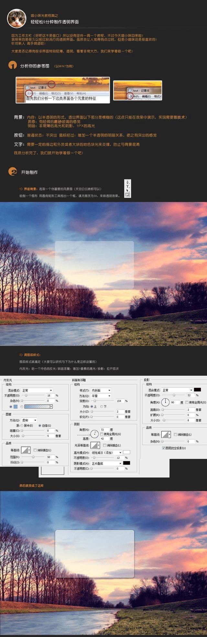This screenshot has width=207, height=637.
Task: Click the 斜面和浮雕 深度 slider
Action: coord(103,401)
